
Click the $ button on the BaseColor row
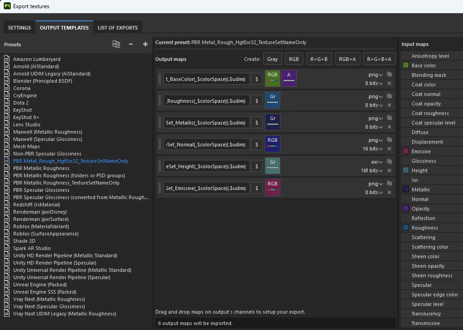click(257, 79)
